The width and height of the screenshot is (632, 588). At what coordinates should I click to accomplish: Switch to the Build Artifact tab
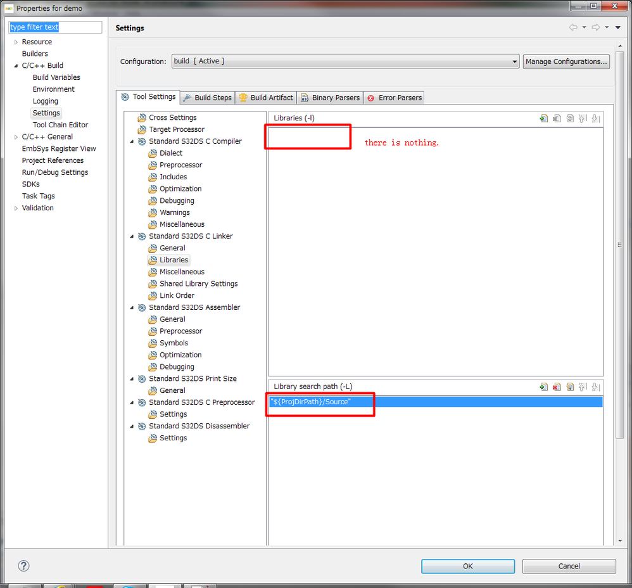tap(266, 98)
